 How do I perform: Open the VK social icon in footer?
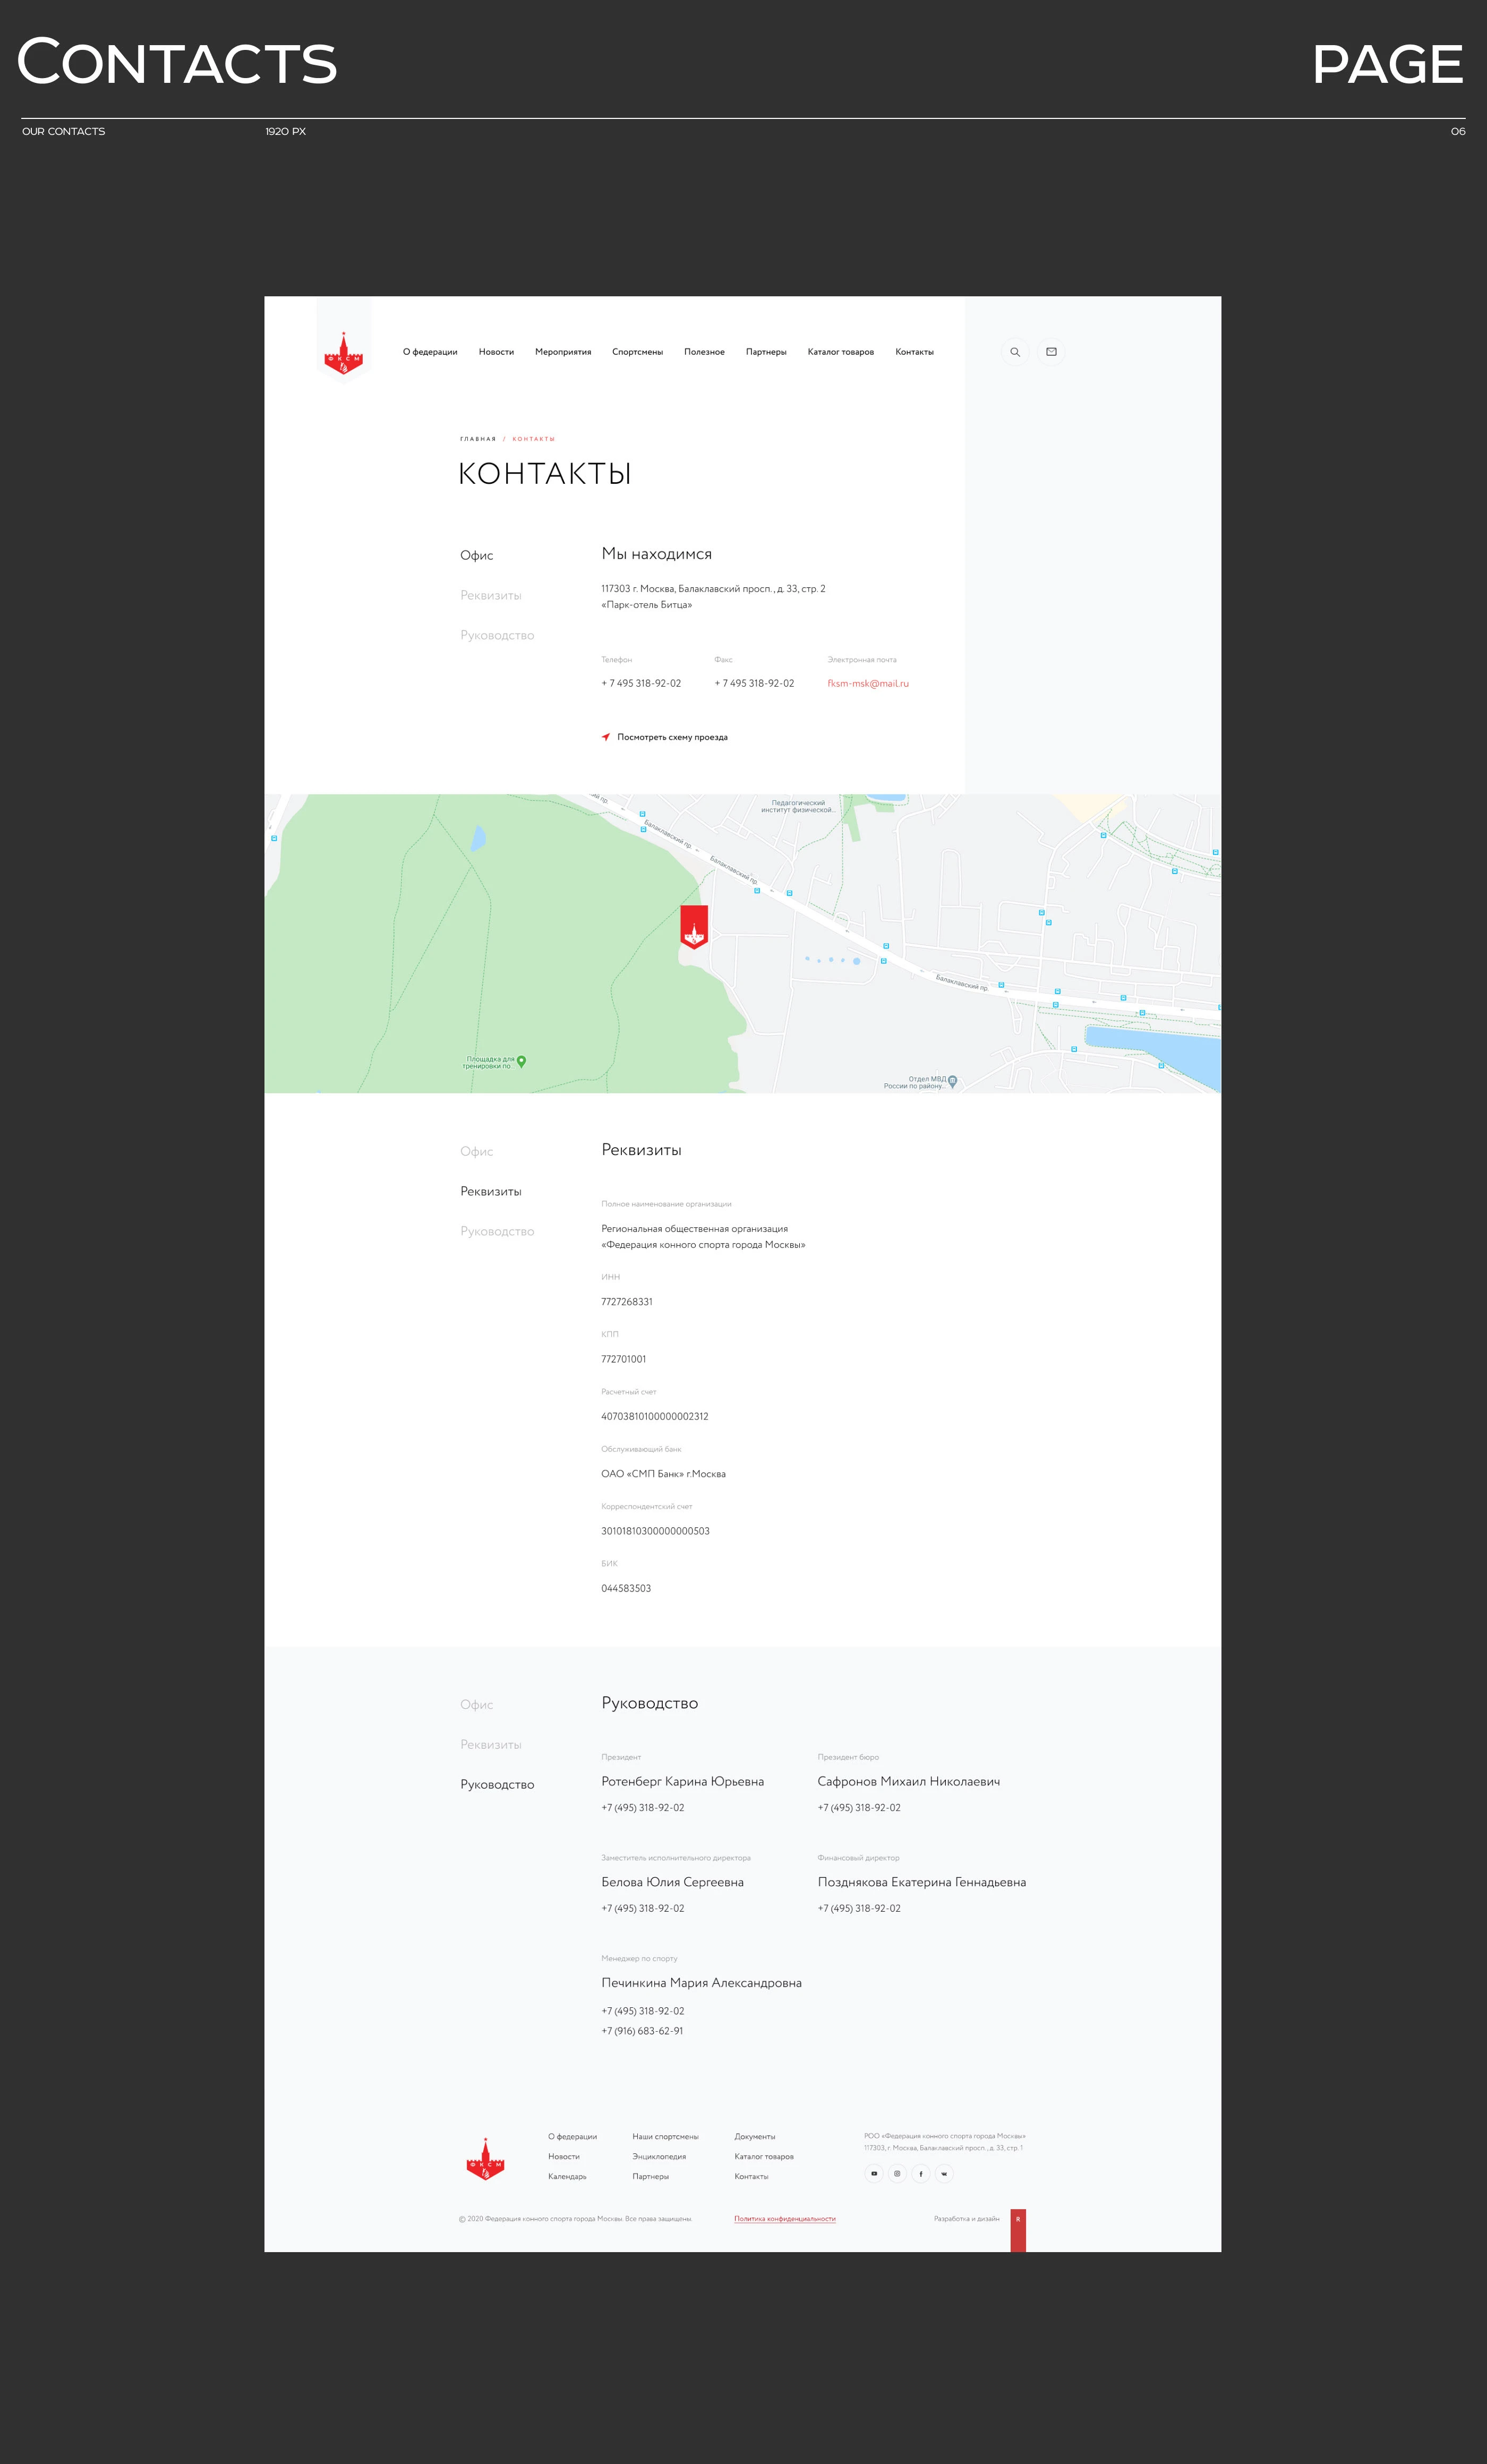click(944, 2173)
